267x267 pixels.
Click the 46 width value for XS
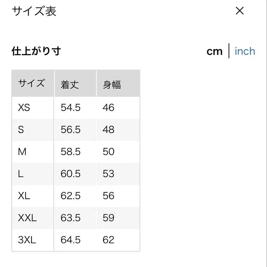(x=109, y=108)
